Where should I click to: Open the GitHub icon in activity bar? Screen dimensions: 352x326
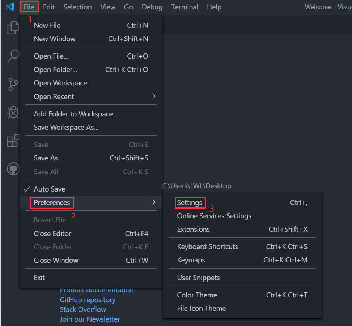(x=13, y=169)
